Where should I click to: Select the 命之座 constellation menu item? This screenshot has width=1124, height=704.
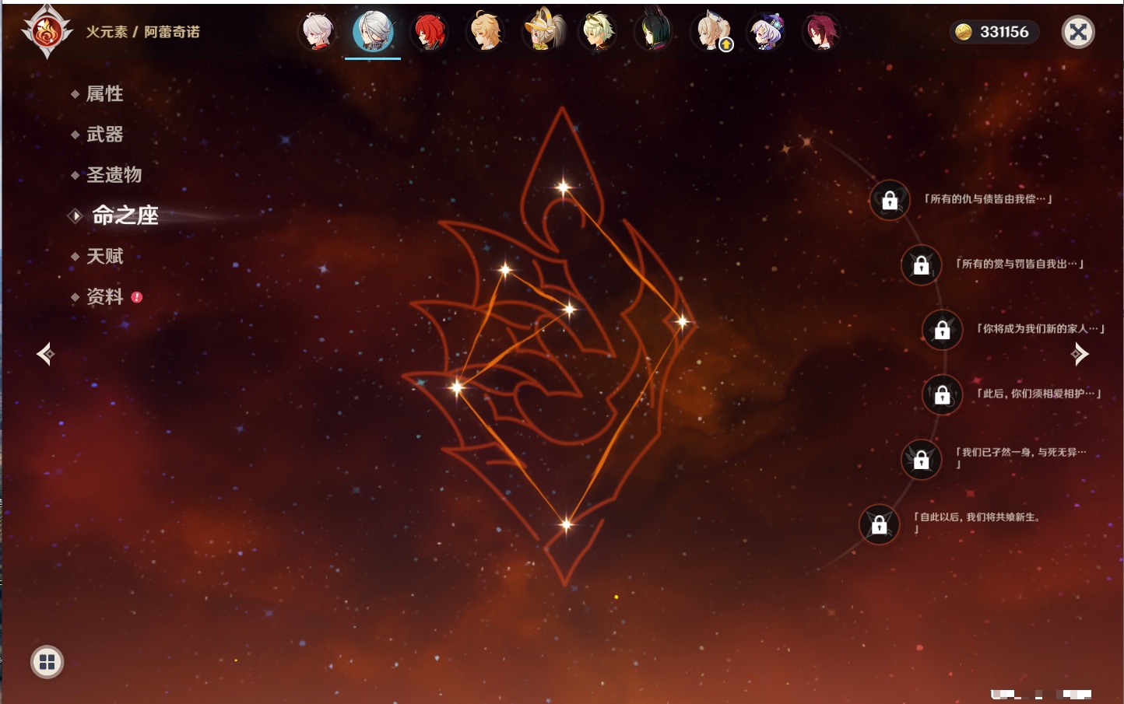[x=125, y=215]
